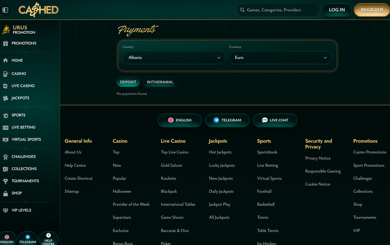
Task: Click the Log In button
Action: tap(337, 10)
